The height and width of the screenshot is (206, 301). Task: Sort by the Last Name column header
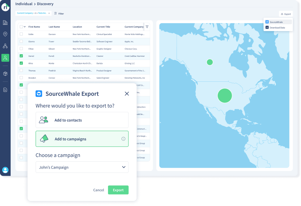pos(54,27)
